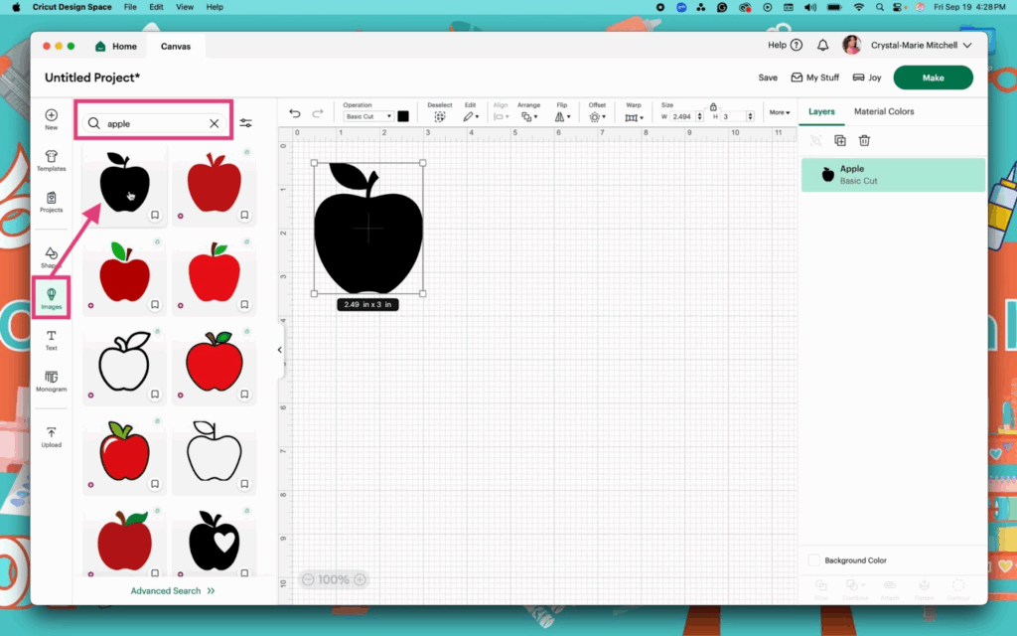This screenshot has height=636, width=1017.
Task: Switch to the Material Colors tab
Action: 884,111
